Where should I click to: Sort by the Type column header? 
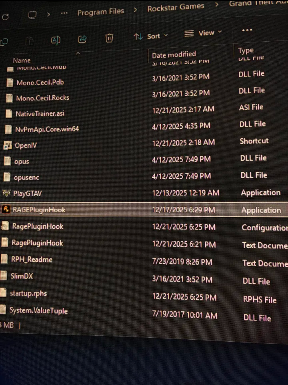click(x=246, y=50)
